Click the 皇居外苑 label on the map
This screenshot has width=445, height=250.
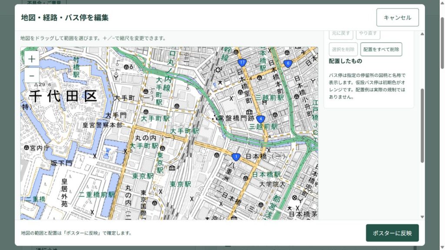tap(65, 193)
